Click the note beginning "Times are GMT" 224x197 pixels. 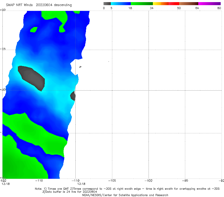pos(127,189)
